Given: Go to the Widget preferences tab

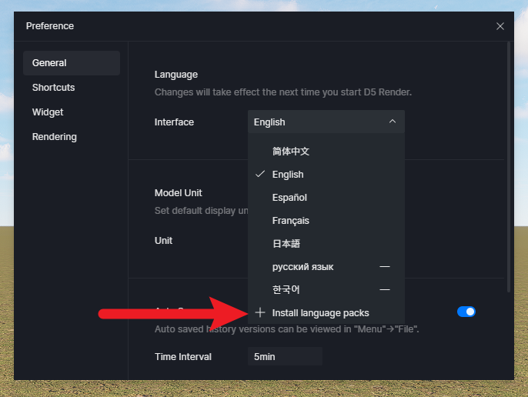Looking at the screenshot, I should (48, 112).
